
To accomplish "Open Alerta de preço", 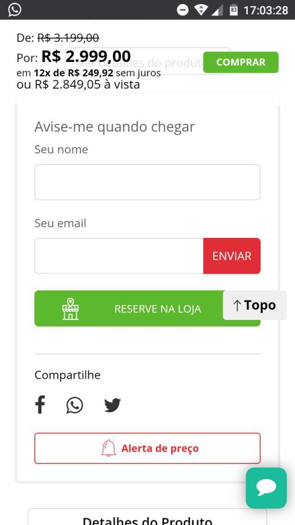I will [x=147, y=448].
